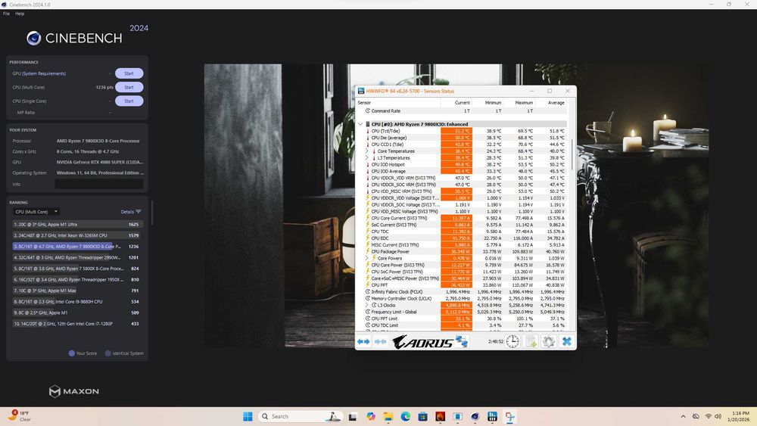The height and width of the screenshot is (426, 757).
Task: Close sensors with blue X icon
Action: pos(567,341)
